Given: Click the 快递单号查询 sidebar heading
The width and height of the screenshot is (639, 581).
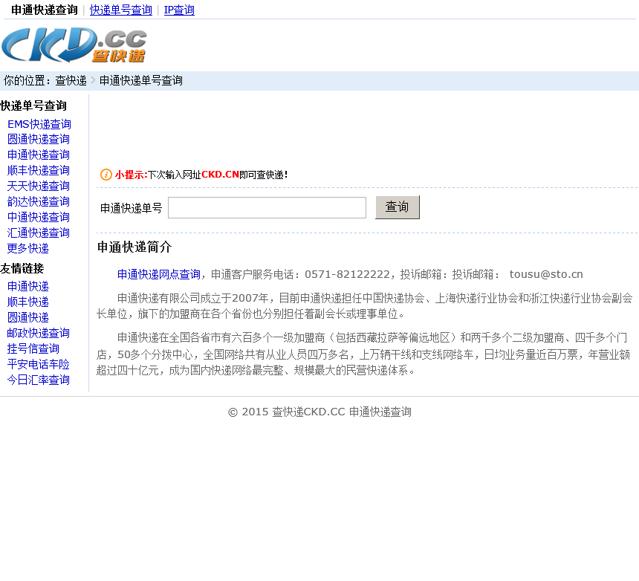Looking at the screenshot, I should coord(33,106).
